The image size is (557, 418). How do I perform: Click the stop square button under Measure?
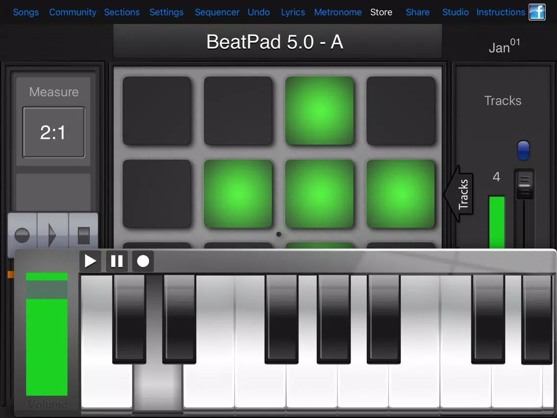pos(83,235)
